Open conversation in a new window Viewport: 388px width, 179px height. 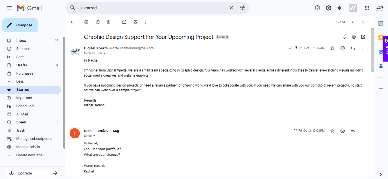click(363, 37)
